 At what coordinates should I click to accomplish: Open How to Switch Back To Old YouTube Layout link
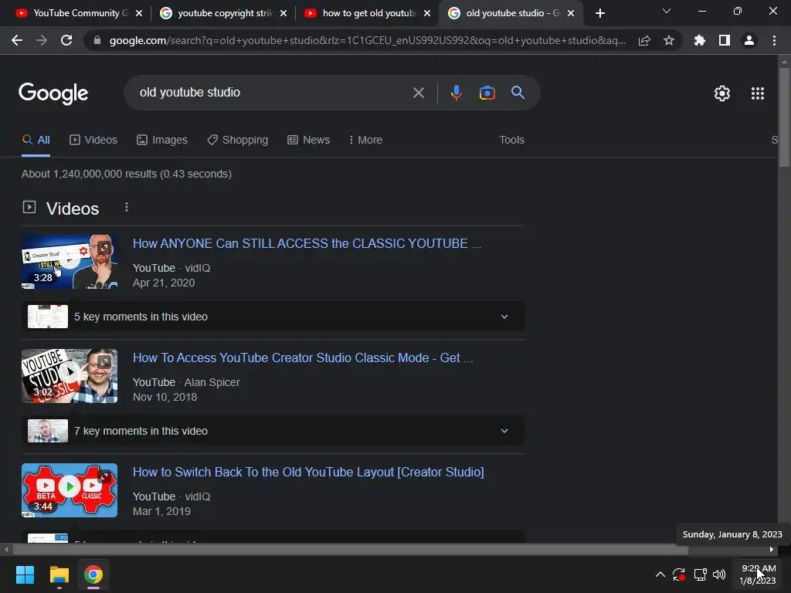pyautogui.click(x=308, y=473)
